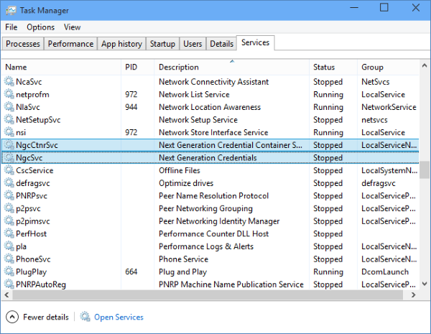Click the horizontal scrollbar right arrow
Image resolution: width=431 pixels, height=334 pixels.
point(414,294)
